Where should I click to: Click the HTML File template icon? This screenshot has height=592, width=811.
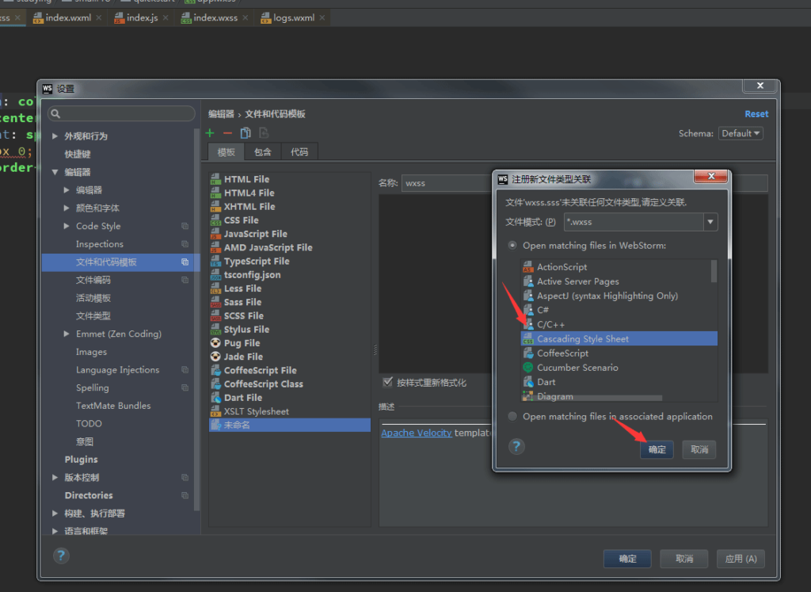tap(215, 179)
